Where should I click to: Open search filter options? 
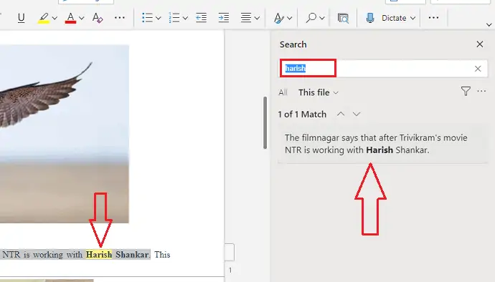466,92
